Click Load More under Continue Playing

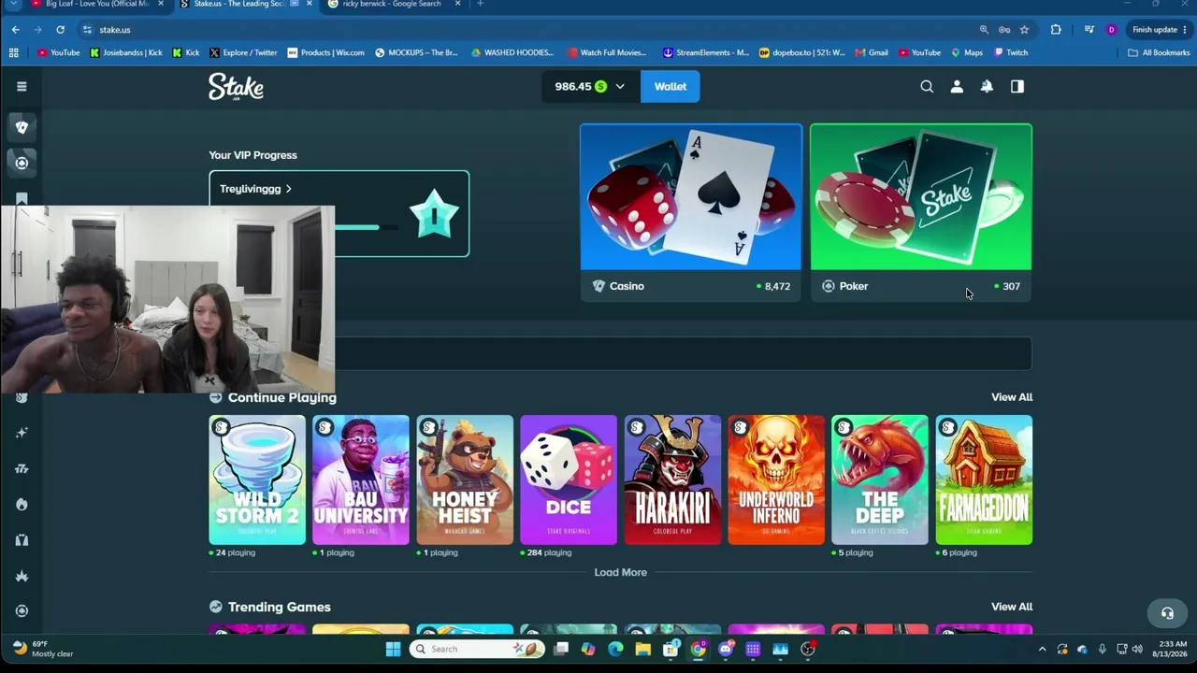pyautogui.click(x=620, y=572)
